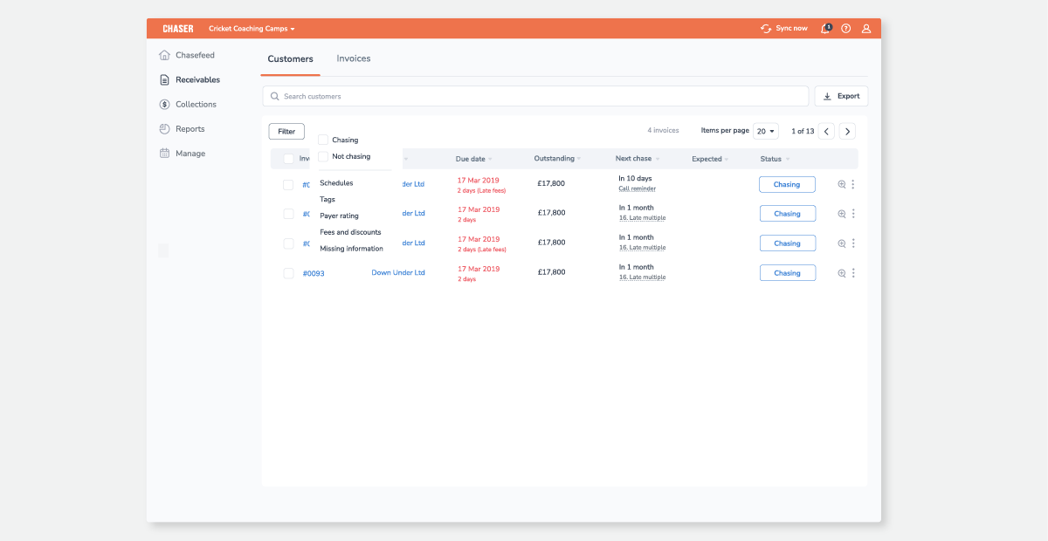Click the Export button
Viewport: 1048px width, 541px height.
[841, 96]
